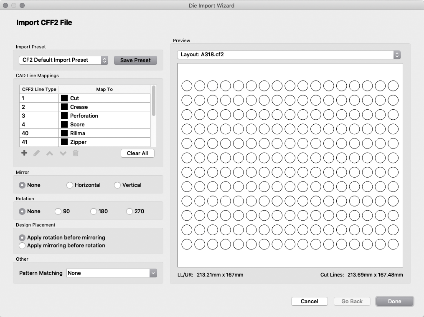Click the move mapping down arrow
The height and width of the screenshot is (317, 424).
pos(63,153)
